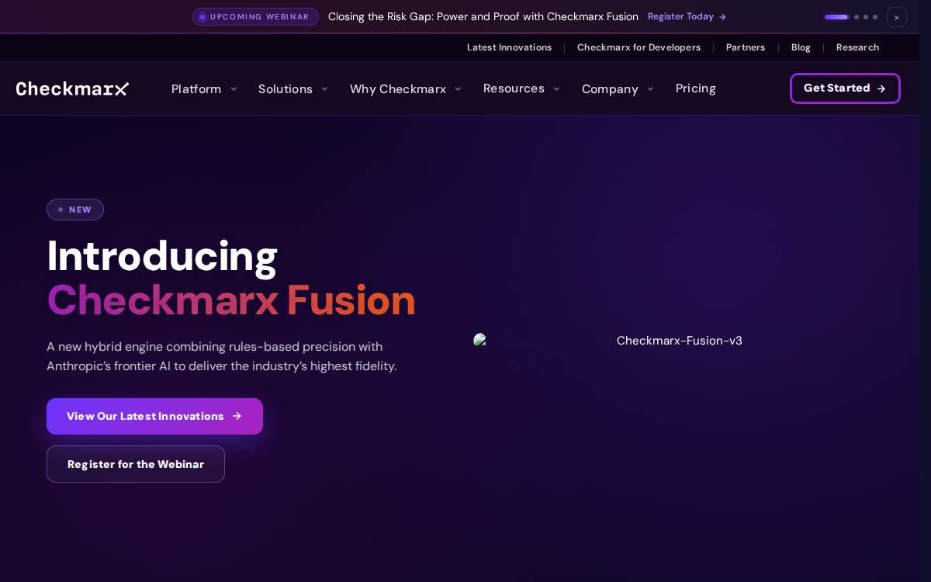
Task: Visit the Blog link
Action: point(801,47)
